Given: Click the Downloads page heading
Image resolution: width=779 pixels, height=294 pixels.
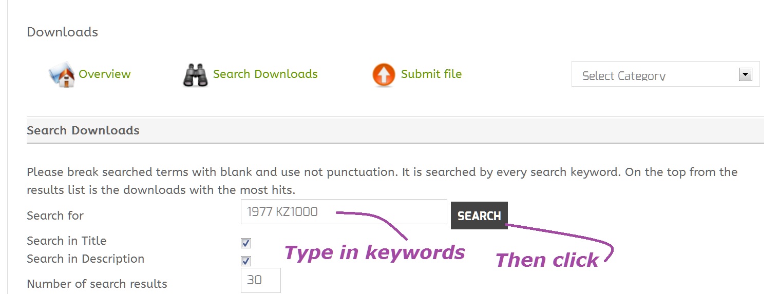Looking at the screenshot, I should tap(62, 32).
